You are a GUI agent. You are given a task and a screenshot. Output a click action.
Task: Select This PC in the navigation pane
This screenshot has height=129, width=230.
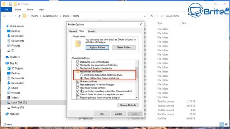coord(14,63)
